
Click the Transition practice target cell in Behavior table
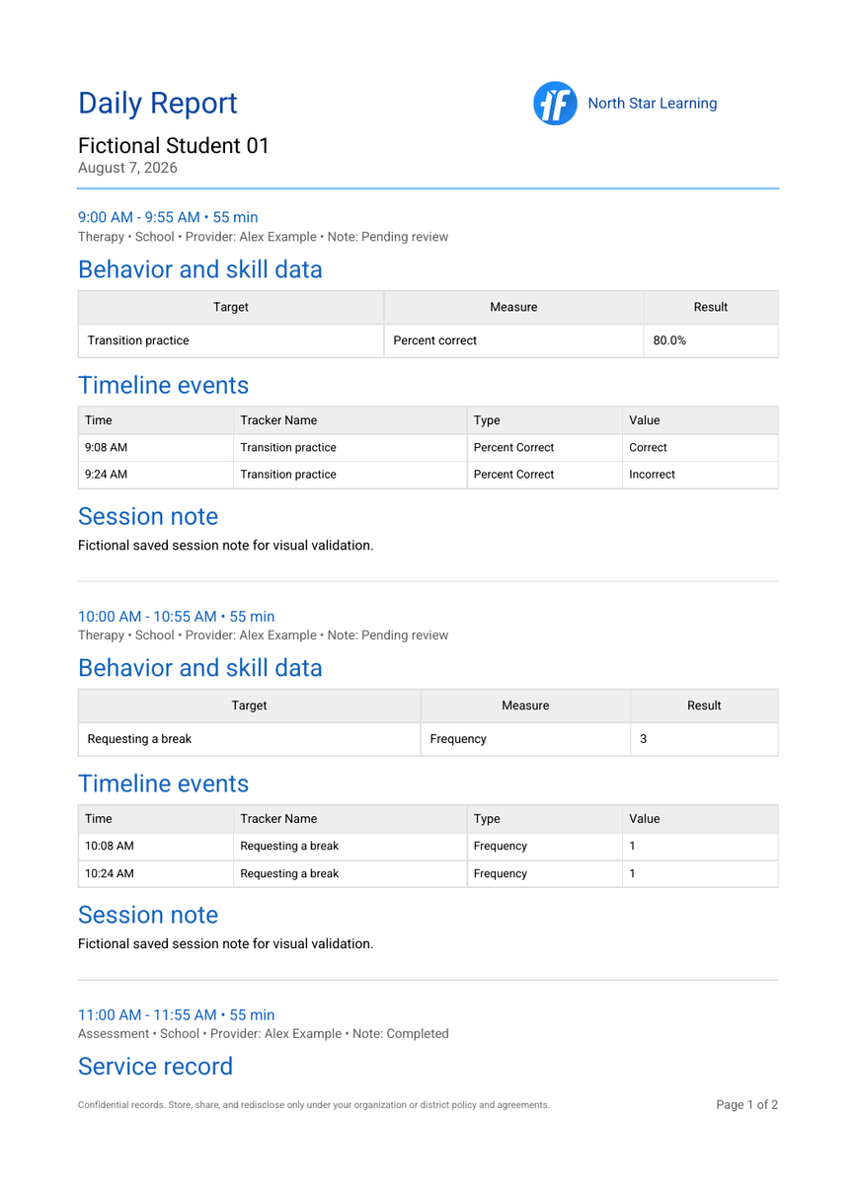(231, 340)
